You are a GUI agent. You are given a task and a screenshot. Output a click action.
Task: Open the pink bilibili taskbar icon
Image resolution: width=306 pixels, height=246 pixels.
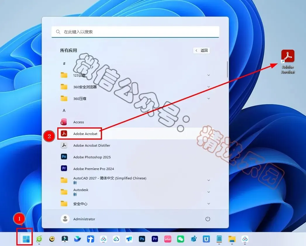[168, 239]
